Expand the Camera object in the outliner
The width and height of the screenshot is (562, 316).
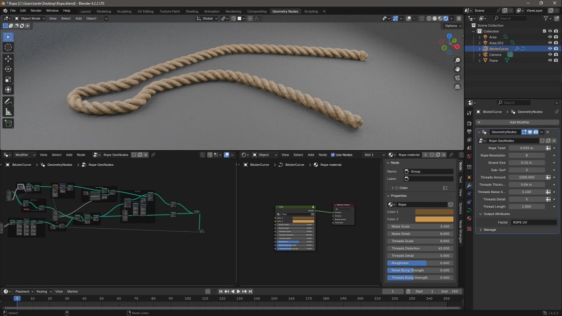tap(479, 54)
